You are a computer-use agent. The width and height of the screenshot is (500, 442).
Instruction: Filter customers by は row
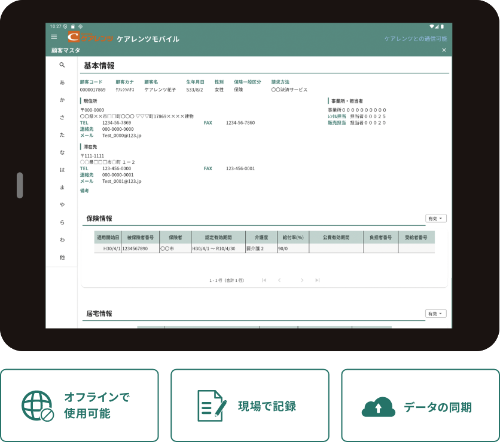(62, 170)
